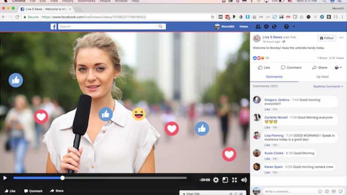Viewport: 347px width, 195px height.
Task: Mute the video volume icon
Action: pyautogui.click(x=244, y=180)
